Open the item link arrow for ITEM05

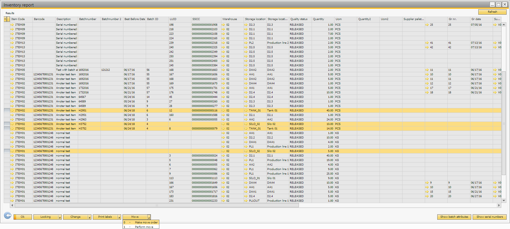pos(12,70)
